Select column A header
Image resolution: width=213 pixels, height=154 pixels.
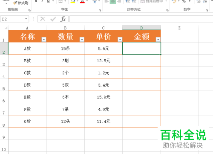pos(27,28)
